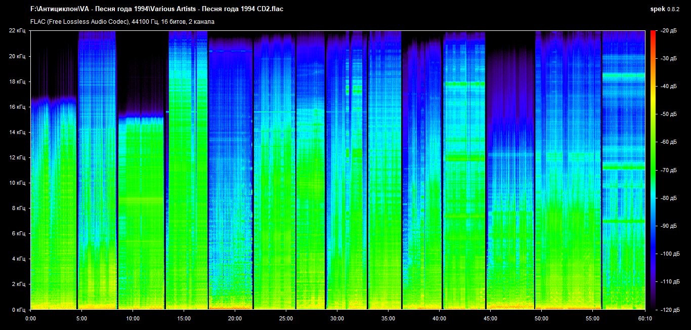
Task: Click the 40:00 time axis label
Action: pos(439,318)
